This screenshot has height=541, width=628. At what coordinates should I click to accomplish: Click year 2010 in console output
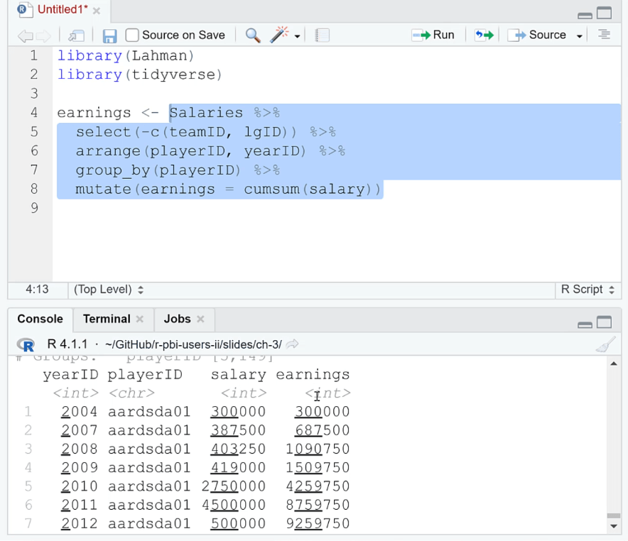click(80, 486)
